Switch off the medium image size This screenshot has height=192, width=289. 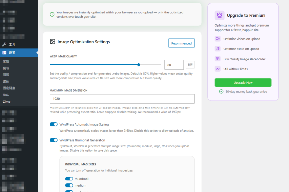pos(69,185)
